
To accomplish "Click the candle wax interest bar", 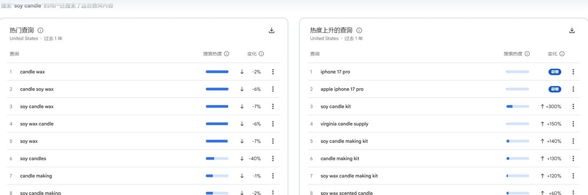I will coord(217,72).
